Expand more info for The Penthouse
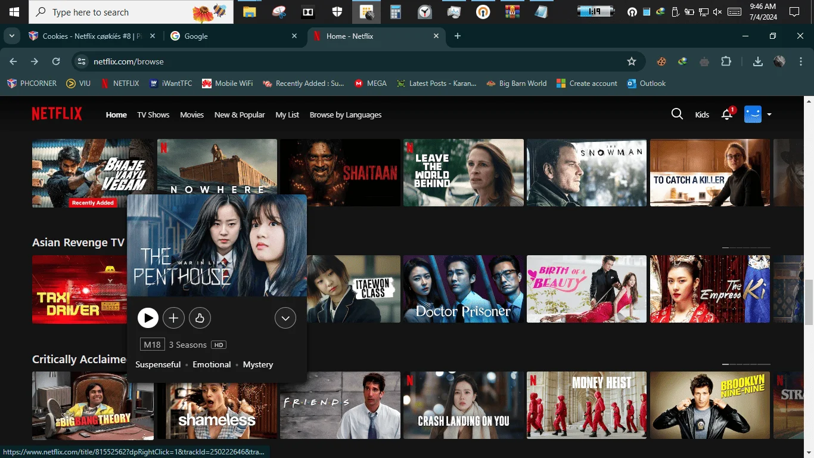Image resolution: width=814 pixels, height=458 pixels. (x=285, y=318)
